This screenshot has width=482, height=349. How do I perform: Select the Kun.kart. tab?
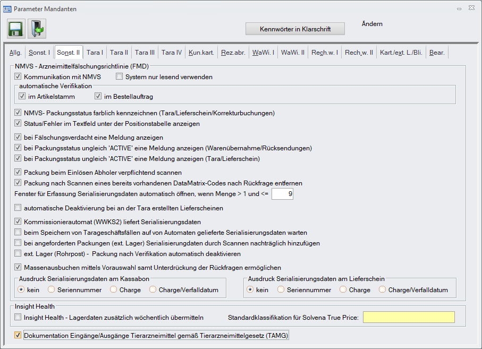201,53
